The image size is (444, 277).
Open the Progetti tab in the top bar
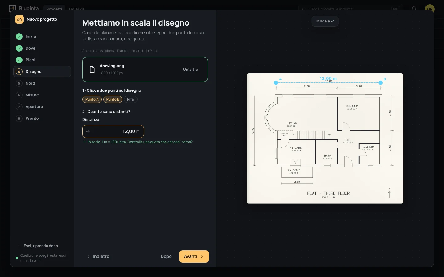(54, 9)
